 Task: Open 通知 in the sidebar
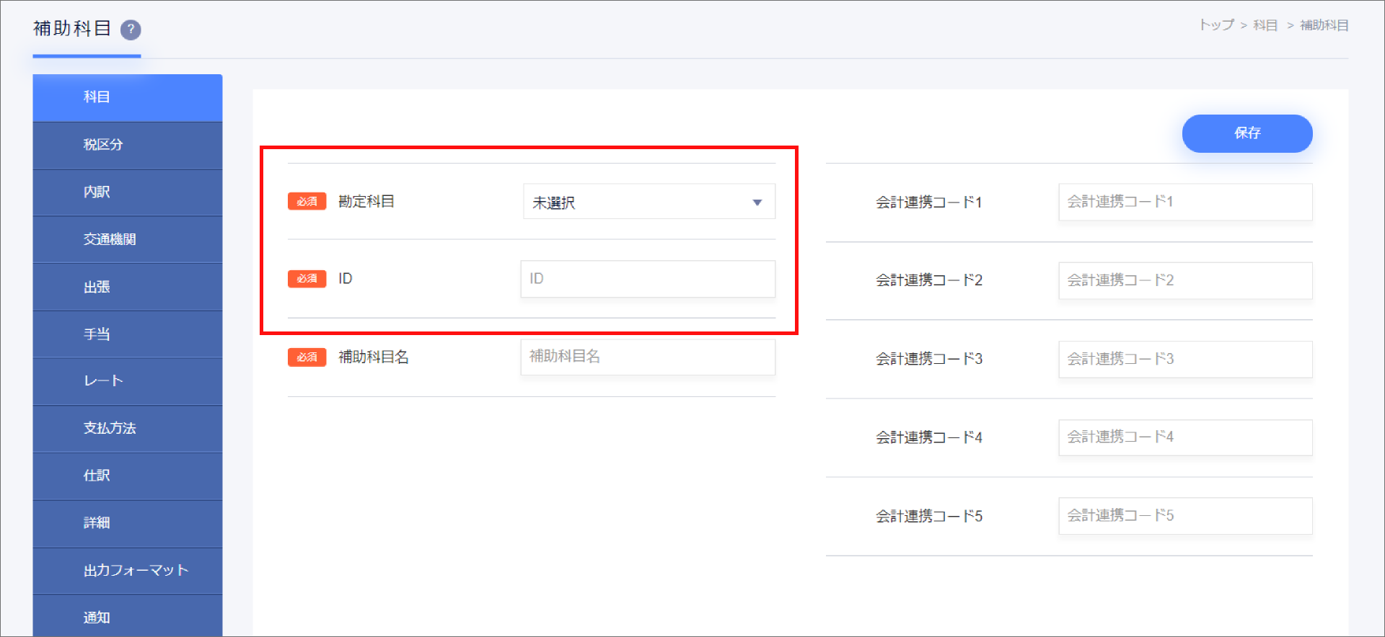point(128,617)
